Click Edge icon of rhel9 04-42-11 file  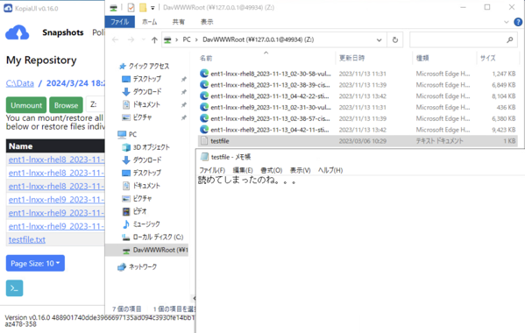(204, 130)
